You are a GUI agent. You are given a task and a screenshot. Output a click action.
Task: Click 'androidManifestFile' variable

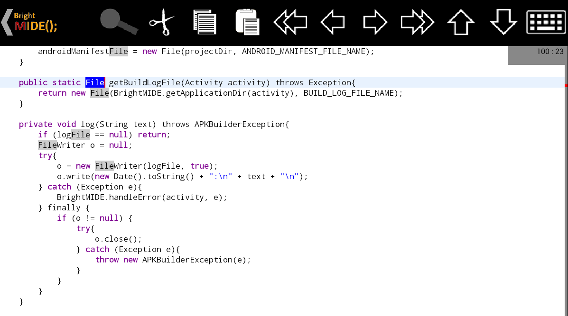83,51
